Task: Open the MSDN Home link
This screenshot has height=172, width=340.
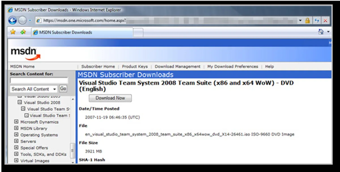Action: 22,67
